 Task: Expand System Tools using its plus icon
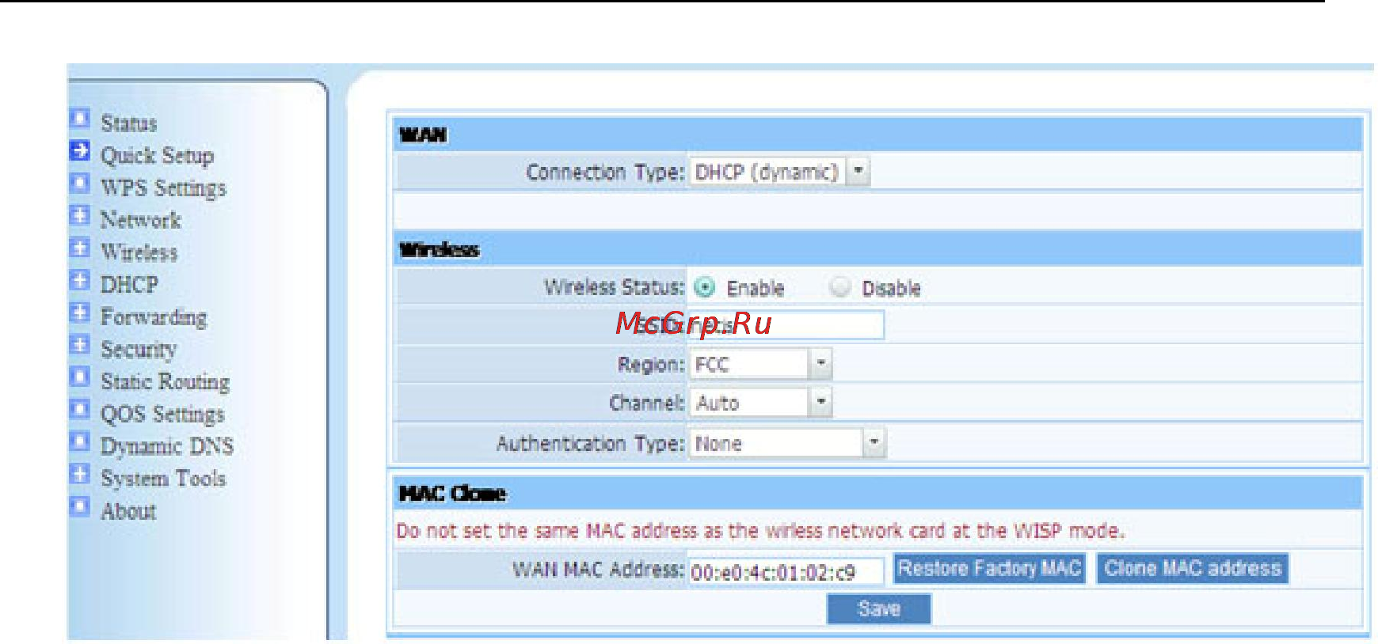click(79, 474)
